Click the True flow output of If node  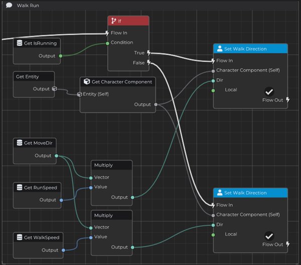(149, 53)
